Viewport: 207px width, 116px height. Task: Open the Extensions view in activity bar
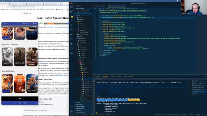(71, 39)
